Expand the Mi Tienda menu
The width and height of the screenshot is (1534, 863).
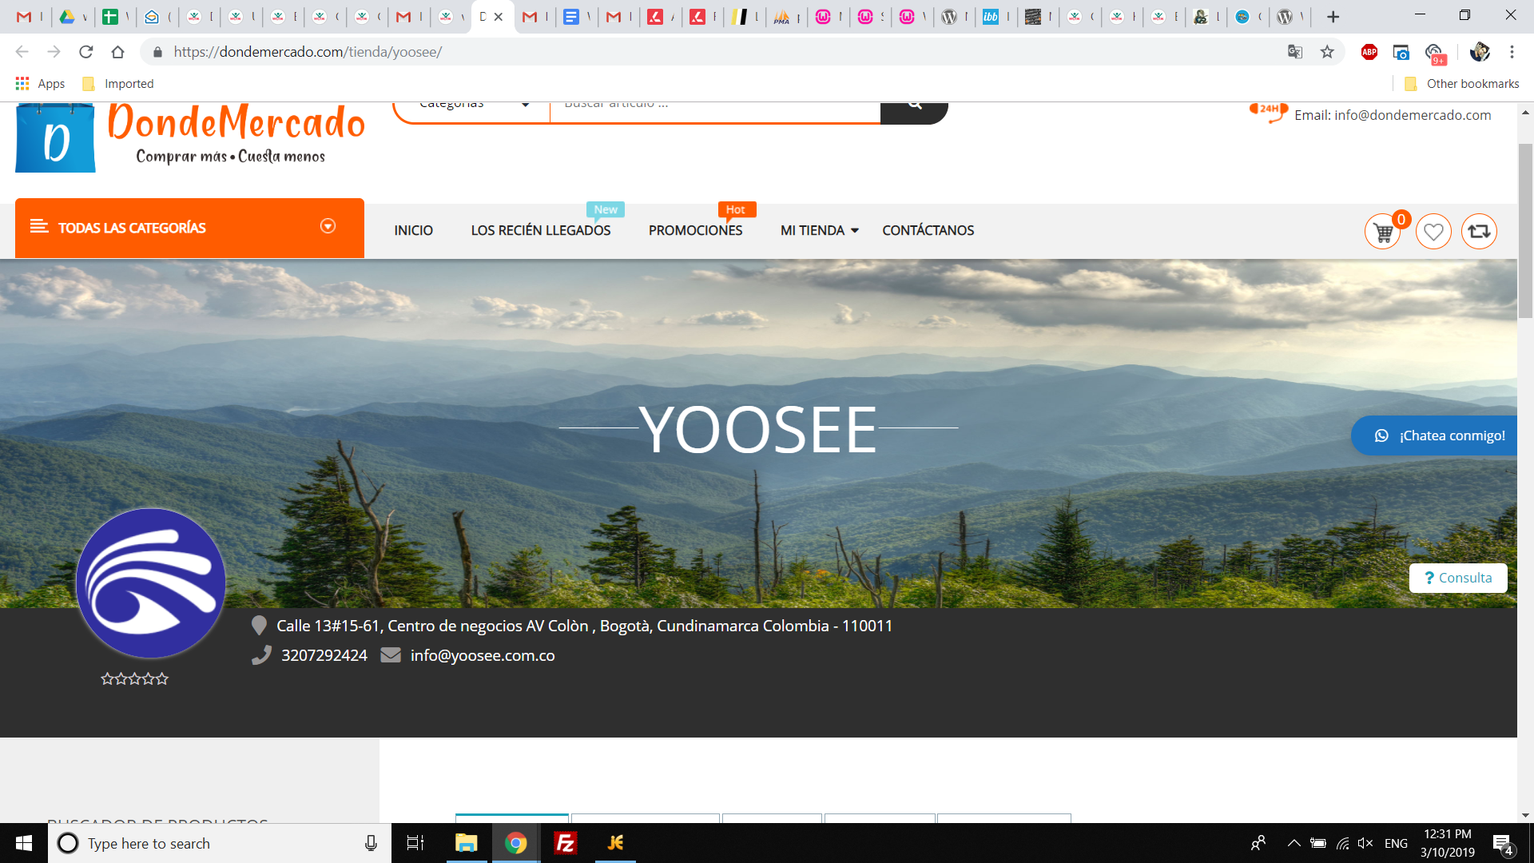point(820,230)
